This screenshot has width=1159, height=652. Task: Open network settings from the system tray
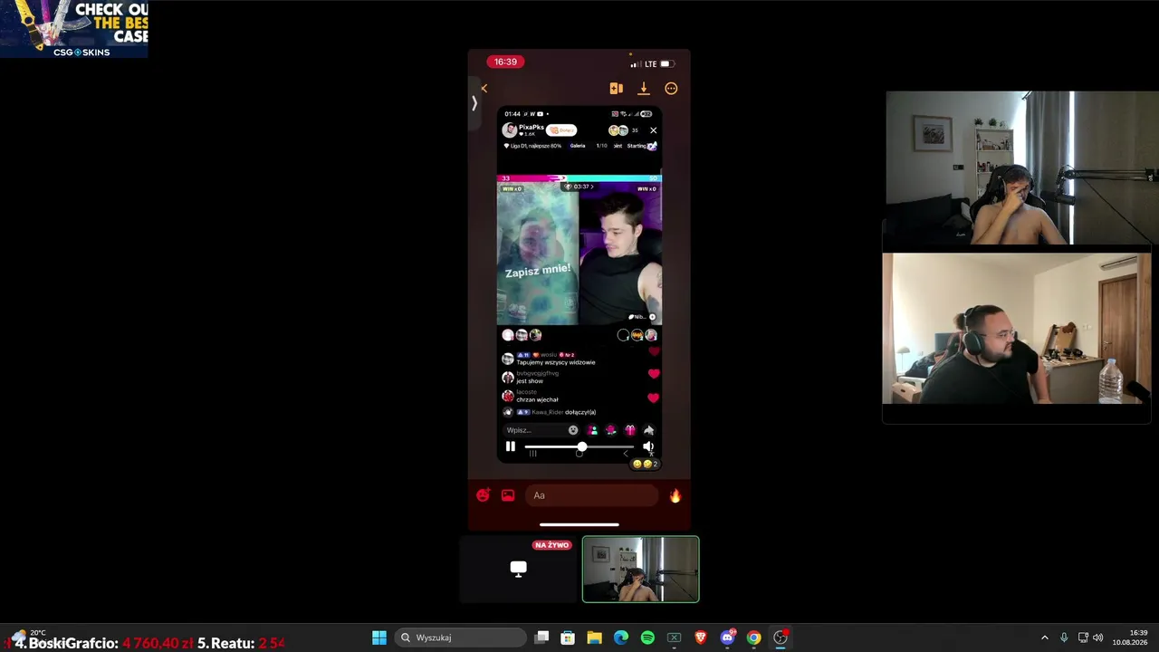[1083, 638]
